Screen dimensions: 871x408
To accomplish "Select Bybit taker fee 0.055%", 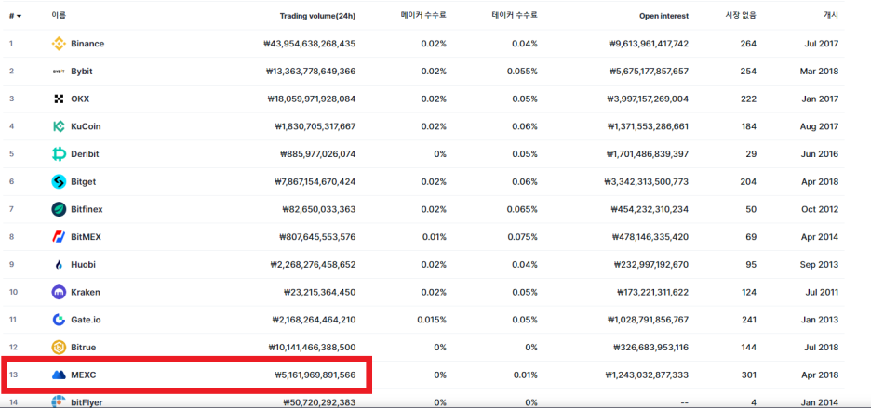I will pos(522,71).
